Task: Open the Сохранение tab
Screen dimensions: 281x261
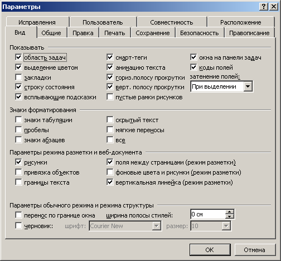Action: [153, 33]
